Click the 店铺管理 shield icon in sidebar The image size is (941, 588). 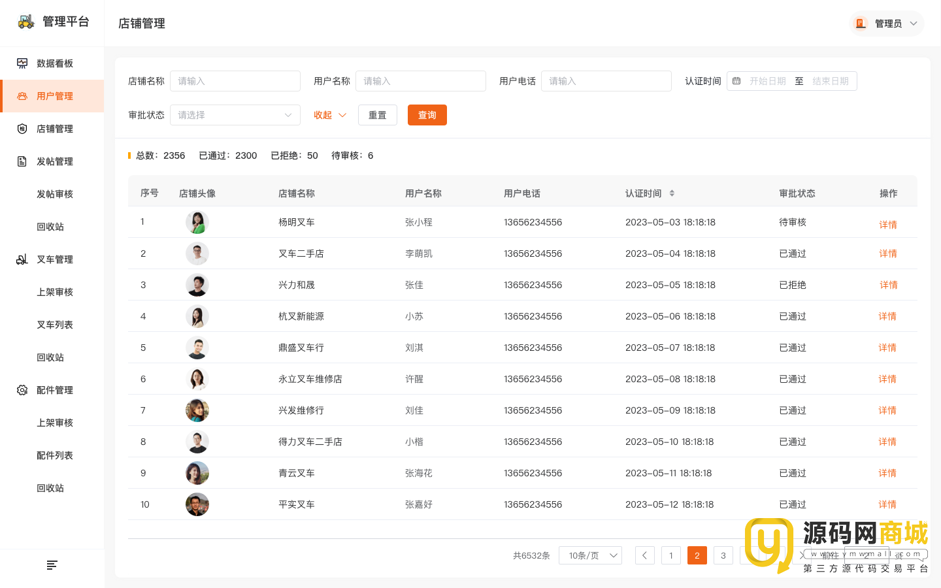(x=22, y=129)
